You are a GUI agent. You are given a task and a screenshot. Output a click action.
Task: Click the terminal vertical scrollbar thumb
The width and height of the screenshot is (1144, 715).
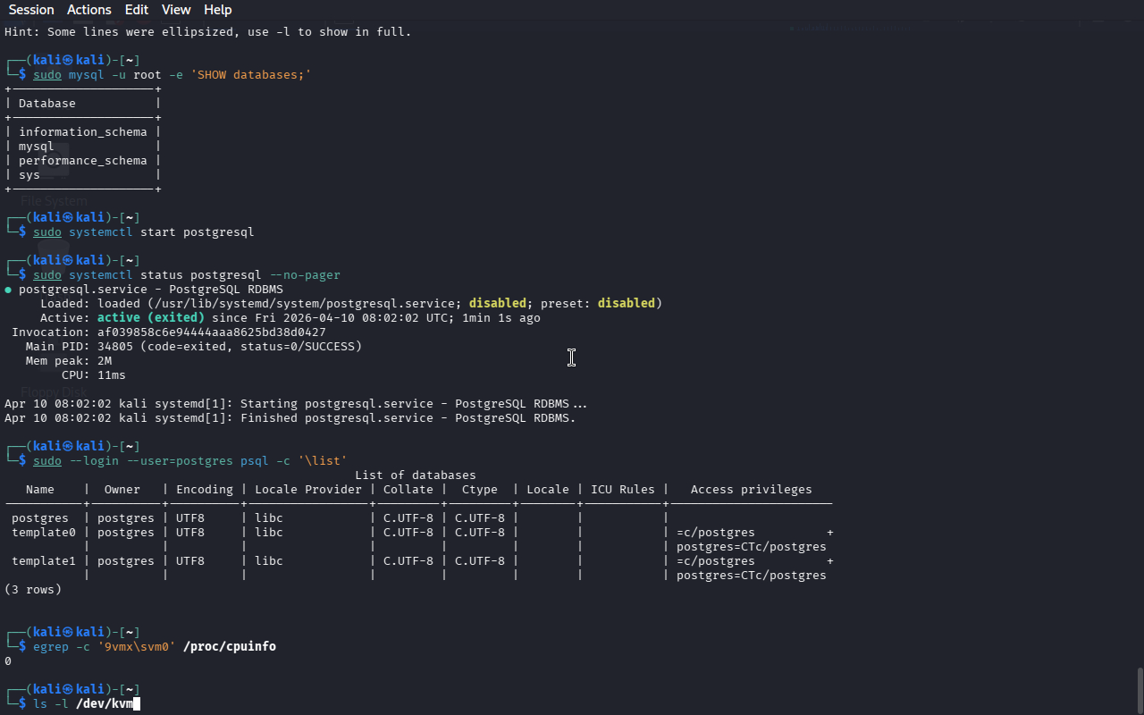pyautogui.click(x=1139, y=688)
